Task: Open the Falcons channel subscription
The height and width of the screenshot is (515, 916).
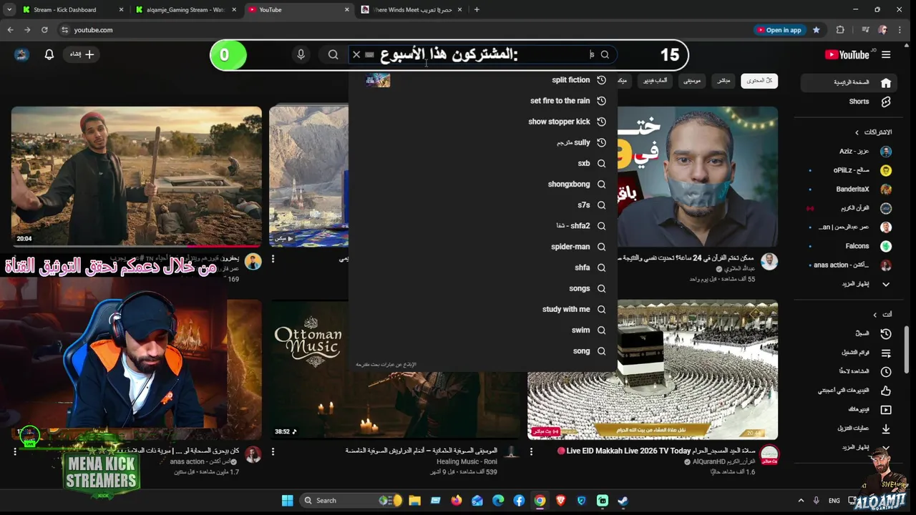Action: pos(849,246)
